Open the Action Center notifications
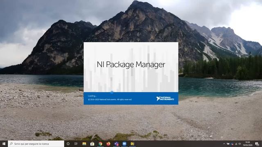This screenshot has width=262, height=147. click(x=257, y=144)
